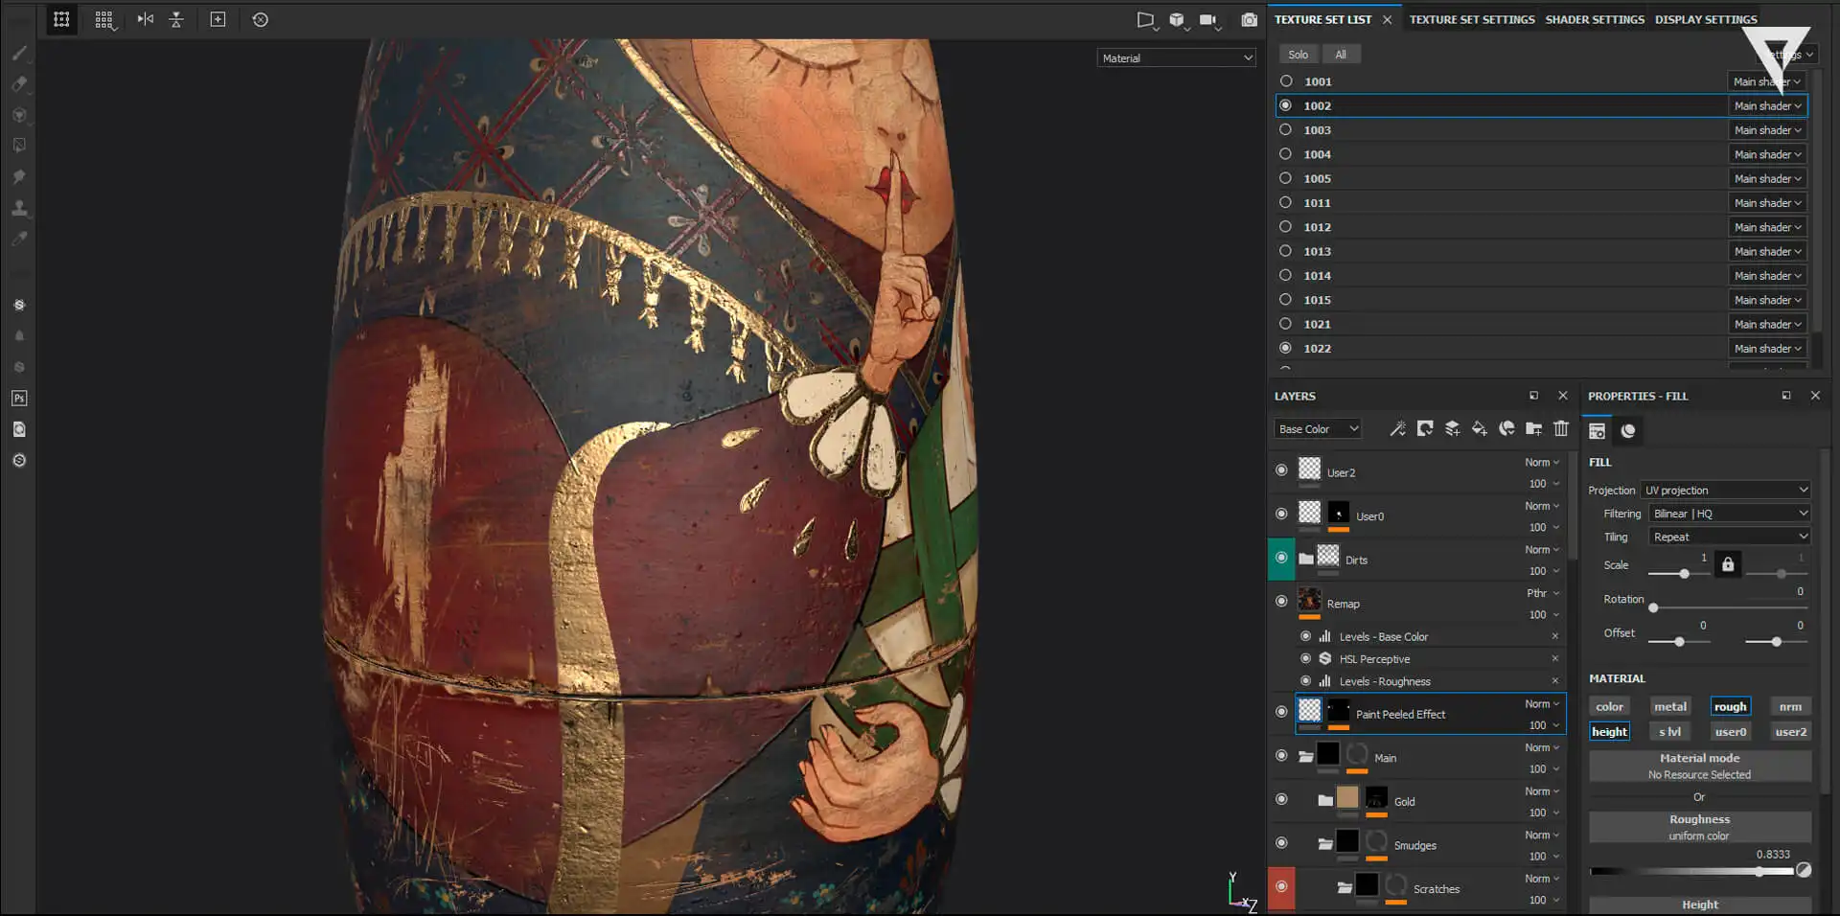Toggle horizontal symmetry mirror icon
This screenshot has height=916, width=1840.
145,19
